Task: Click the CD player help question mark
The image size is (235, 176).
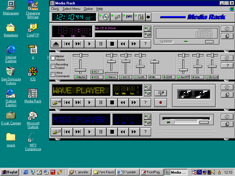Action: [x=145, y=44]
